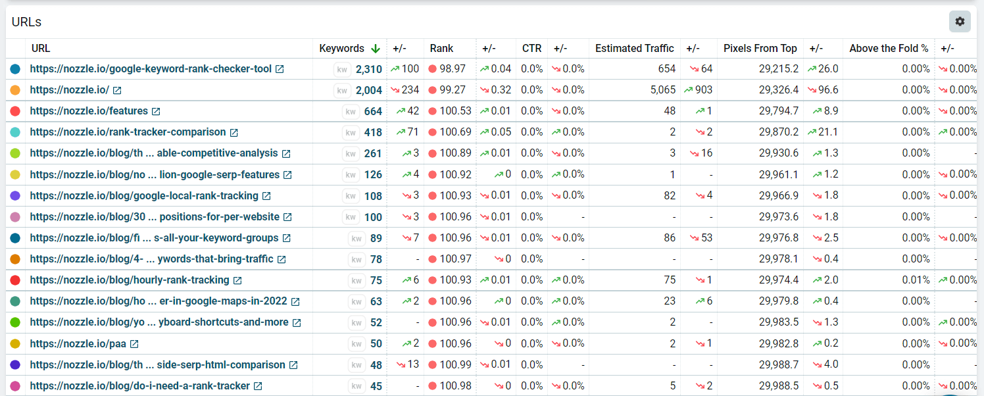984x396 pixels.
Task: Open the URLs table settings gear
Action: (960, 22)
